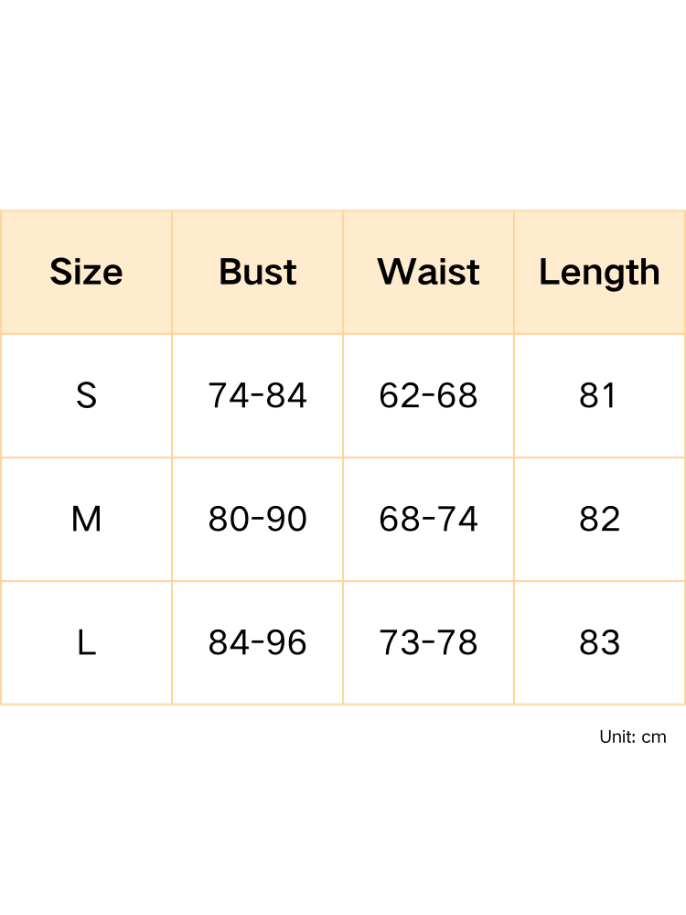Click bust value 74-84
This screenshot has height=915, width=686.
(x=258, y=396)
